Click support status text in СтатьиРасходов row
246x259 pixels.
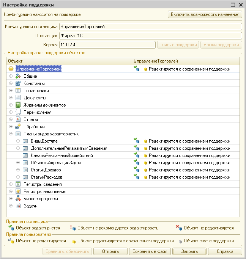coord(189,177)
